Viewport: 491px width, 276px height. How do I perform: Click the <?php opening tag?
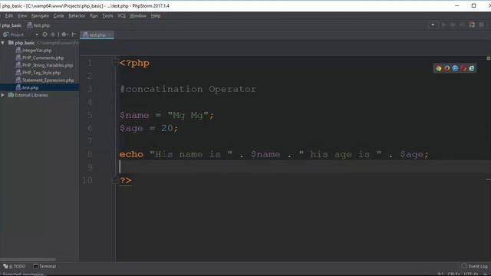click(134, 63)
